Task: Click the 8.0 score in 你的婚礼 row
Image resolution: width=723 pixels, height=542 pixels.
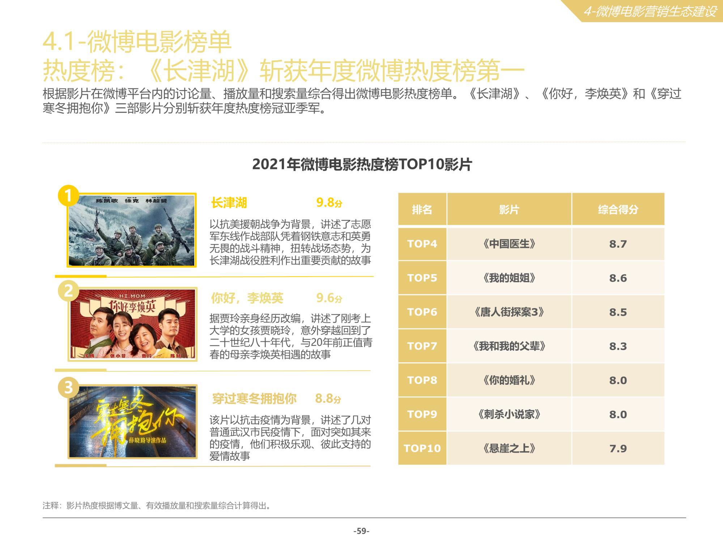Action: 618,380
